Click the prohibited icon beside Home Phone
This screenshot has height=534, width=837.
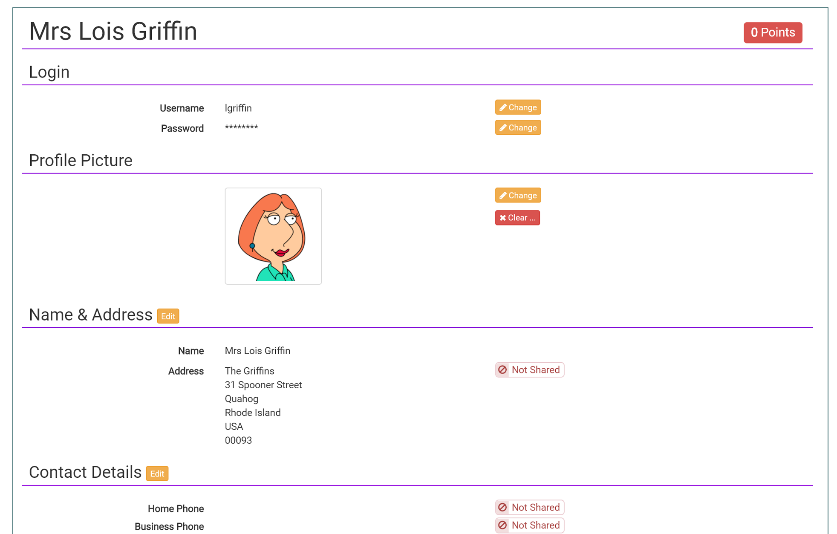tap(503, 507)
